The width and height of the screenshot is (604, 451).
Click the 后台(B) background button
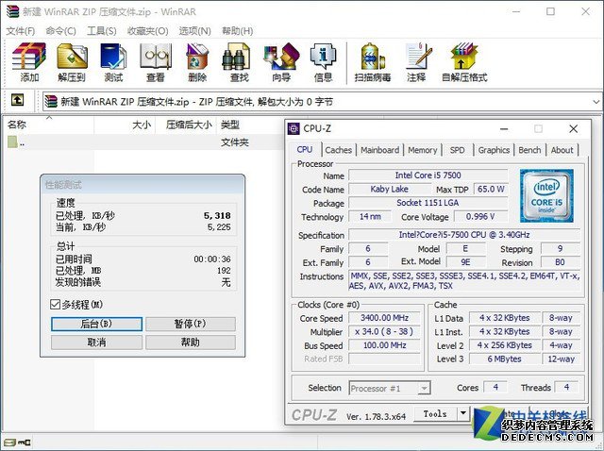click(96, 324)
